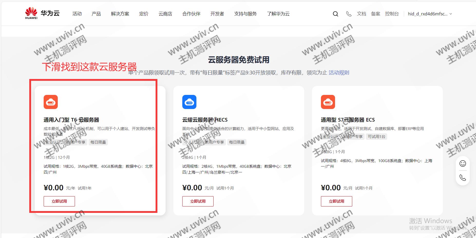Click 立即试用 for T6 cloud server
Image resolution: width=476 pixels, height=238 pixels.
[59, 201]
